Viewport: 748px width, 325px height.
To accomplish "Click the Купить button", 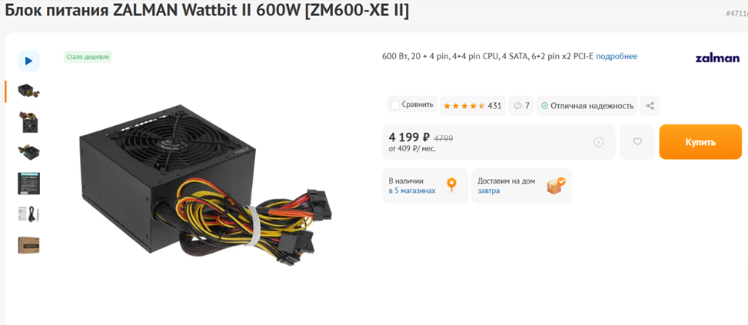I will click(x=700, y=142).
